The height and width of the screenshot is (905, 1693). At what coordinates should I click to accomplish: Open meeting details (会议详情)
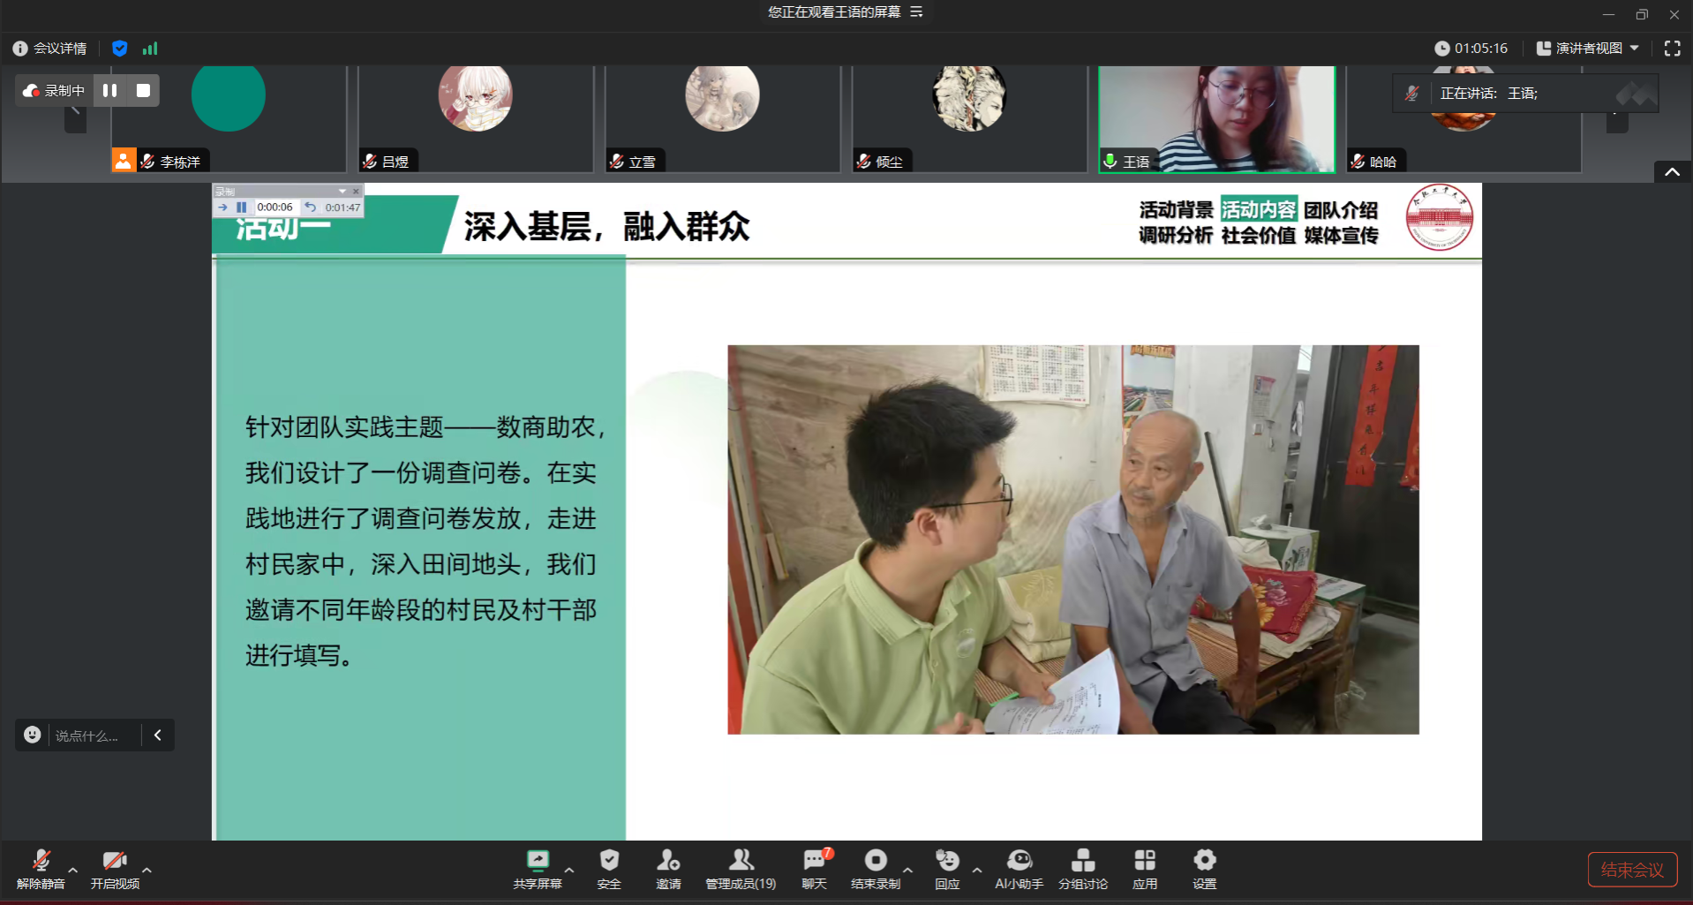click(50, 49)
